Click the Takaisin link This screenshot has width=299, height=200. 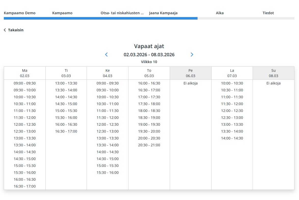16,30
